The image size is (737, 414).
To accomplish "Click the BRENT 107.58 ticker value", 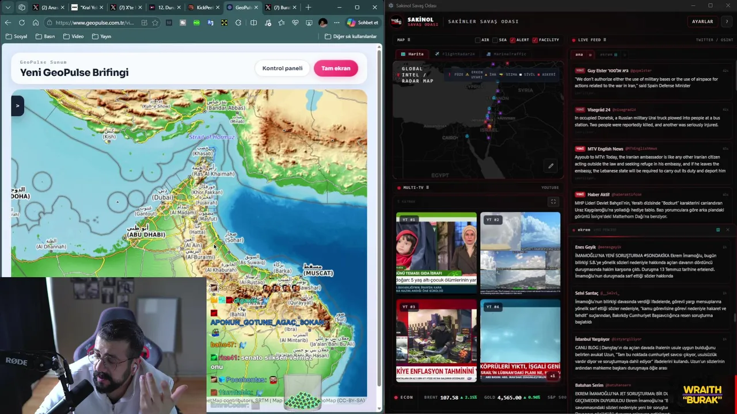I will point(449,397).
